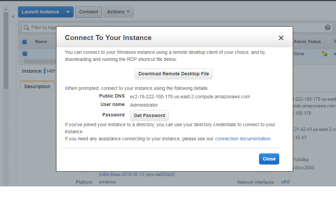Screen dimensions: 336x214
Task: Click the None alarm status cell
Action: pos(299,54)
